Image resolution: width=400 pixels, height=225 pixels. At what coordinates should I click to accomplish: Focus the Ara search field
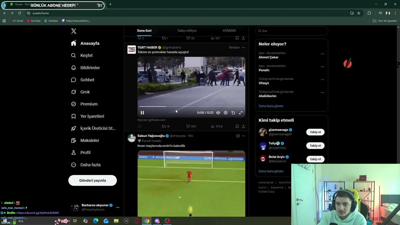(292, 31)
